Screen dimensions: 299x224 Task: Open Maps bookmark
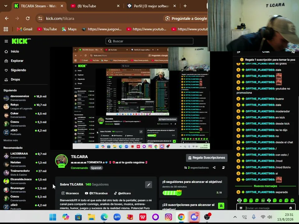[69, 29]
